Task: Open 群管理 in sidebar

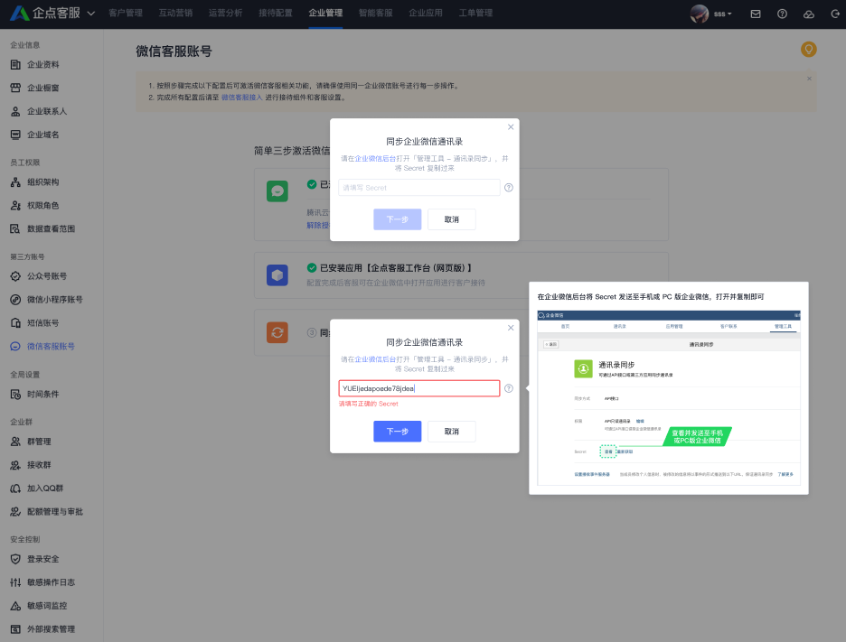Action: (x=39, y=442)
